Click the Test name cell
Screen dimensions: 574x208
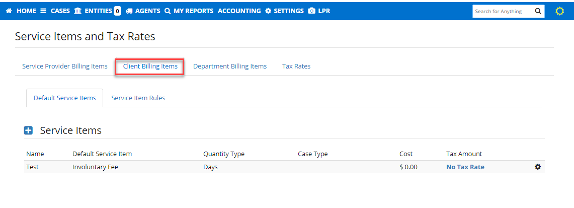click(x=32, y=167)
